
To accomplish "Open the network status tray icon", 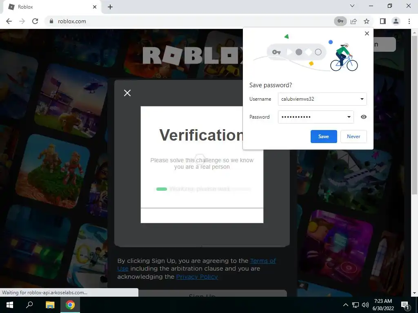I will click(x=356, y=305).
